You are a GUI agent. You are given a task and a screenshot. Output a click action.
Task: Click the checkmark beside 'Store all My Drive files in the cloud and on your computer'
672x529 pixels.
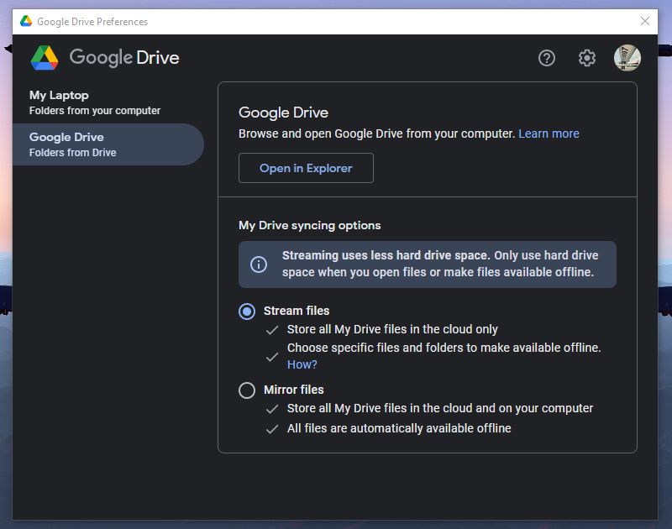click(270, 409)
